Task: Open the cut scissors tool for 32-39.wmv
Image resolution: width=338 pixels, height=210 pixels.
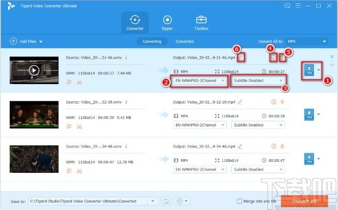Action: (79, 126)
